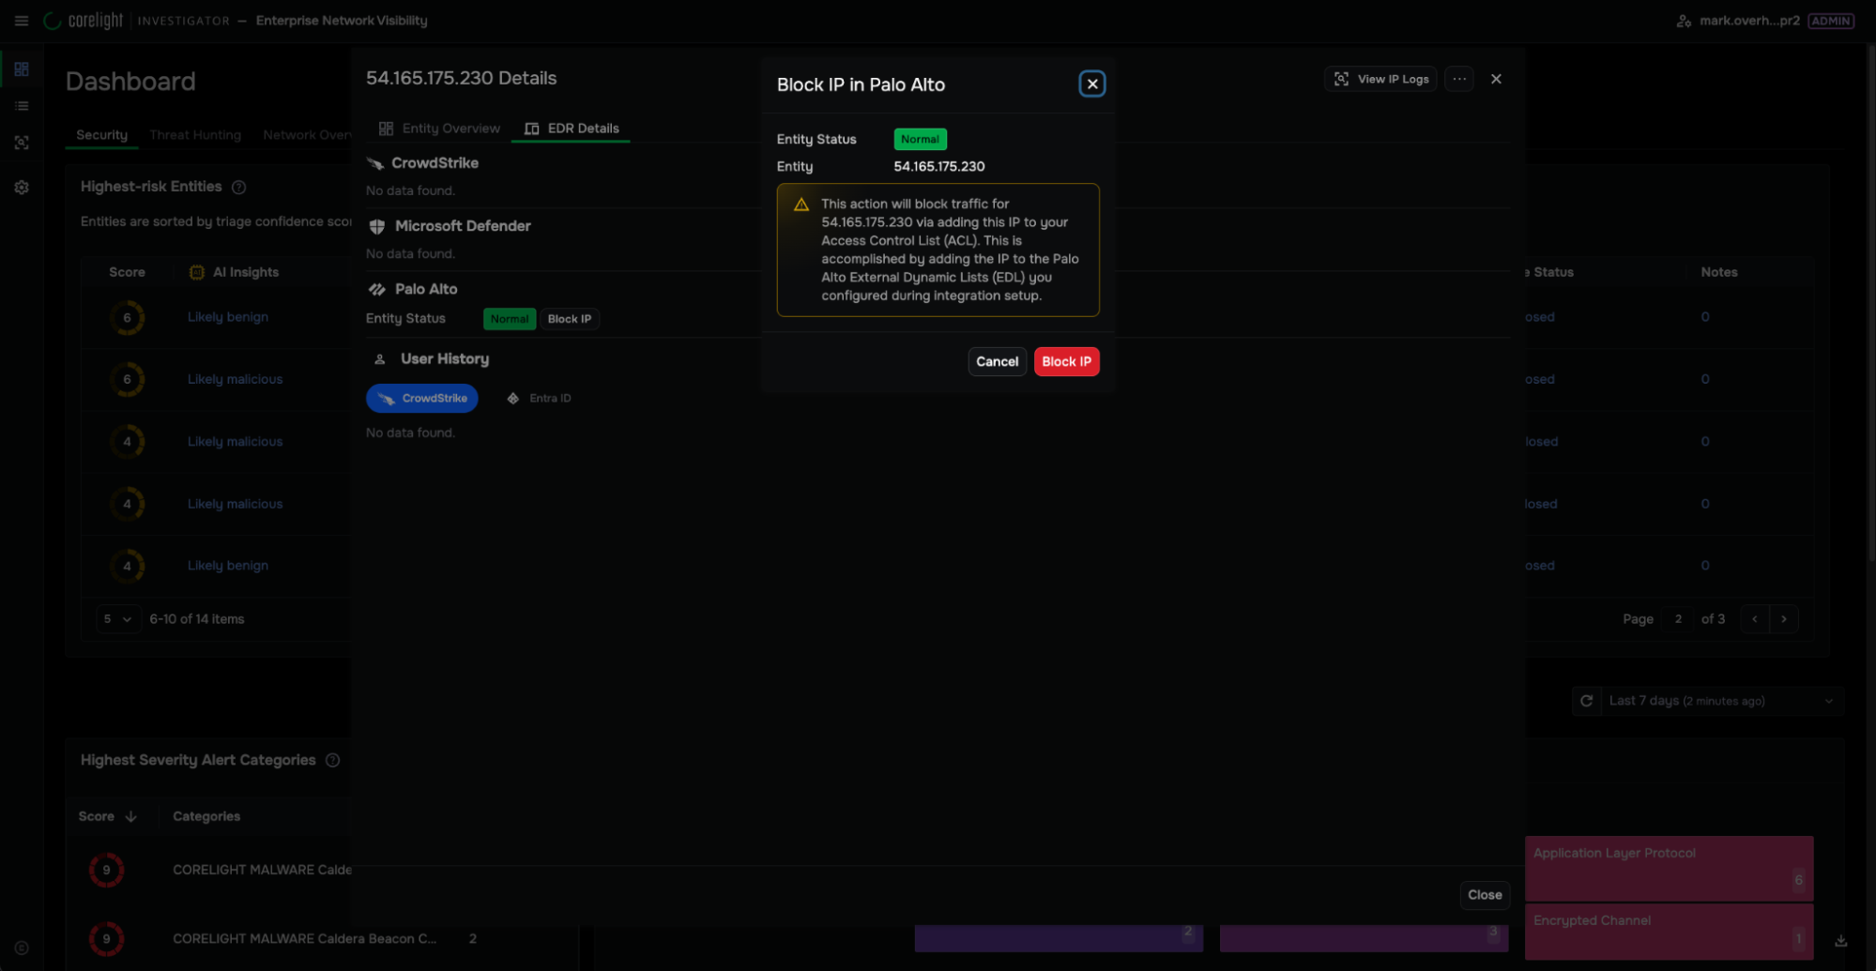The width and height of the screenshot is (1876, 971).
Task: Confirm with the red Block IP button
Action: [1066, 362]
